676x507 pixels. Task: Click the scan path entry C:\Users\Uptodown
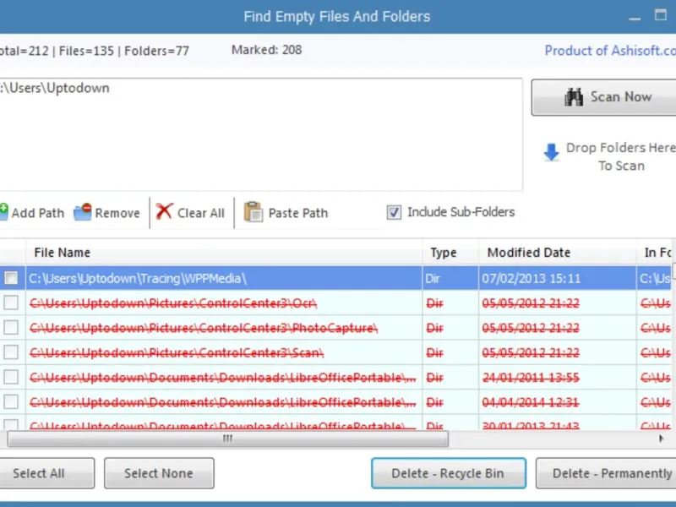[x=56, y=88]
